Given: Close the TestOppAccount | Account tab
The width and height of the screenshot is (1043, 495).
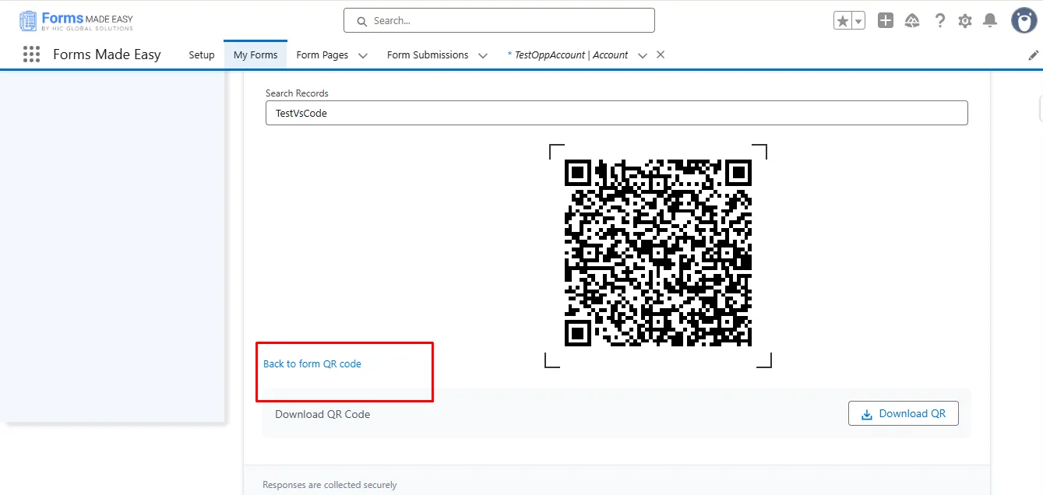Looking at the screenshot, I should pos(661,54).
